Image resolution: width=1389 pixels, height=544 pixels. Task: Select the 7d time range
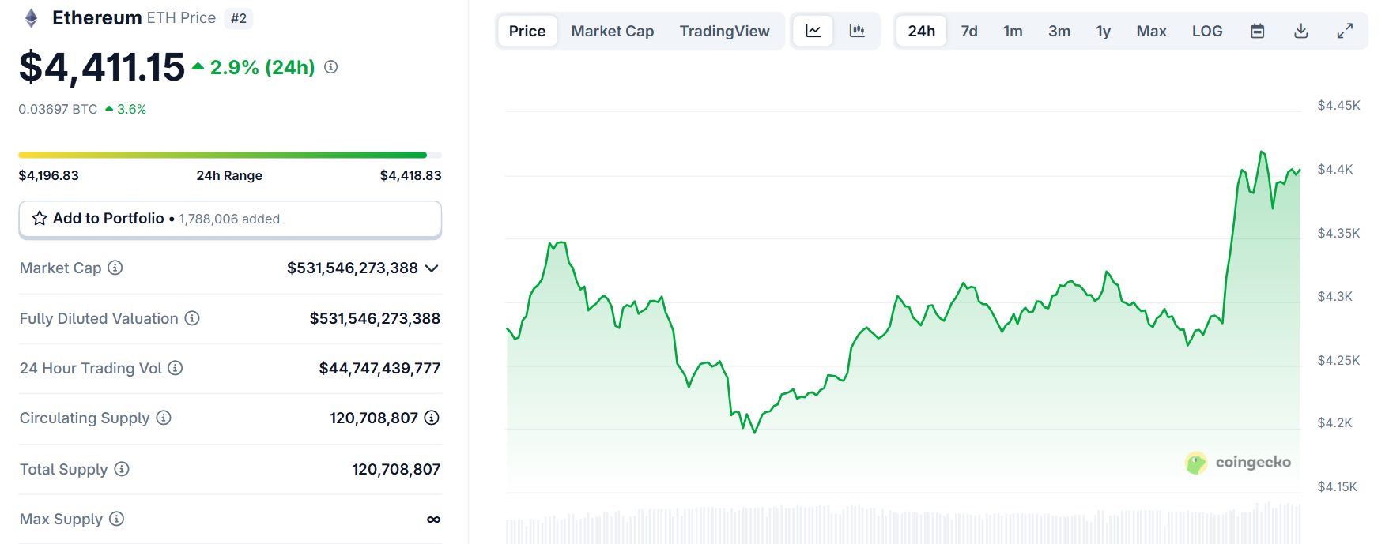[969, 31]
